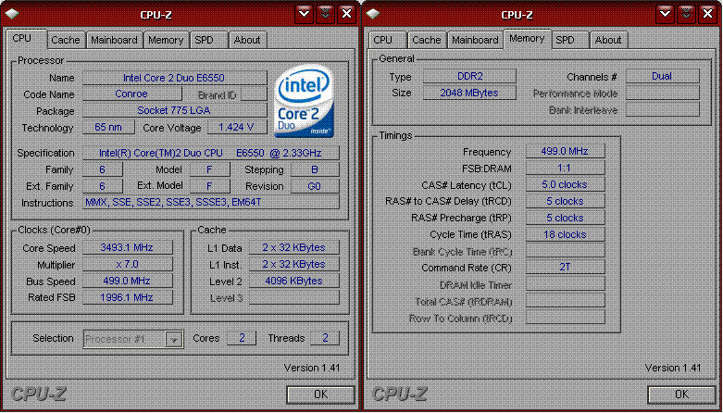Screen dimensions: 723x413
Task: Click the diamond icon in right CPU-Z title bar
Action: point(373,14)
